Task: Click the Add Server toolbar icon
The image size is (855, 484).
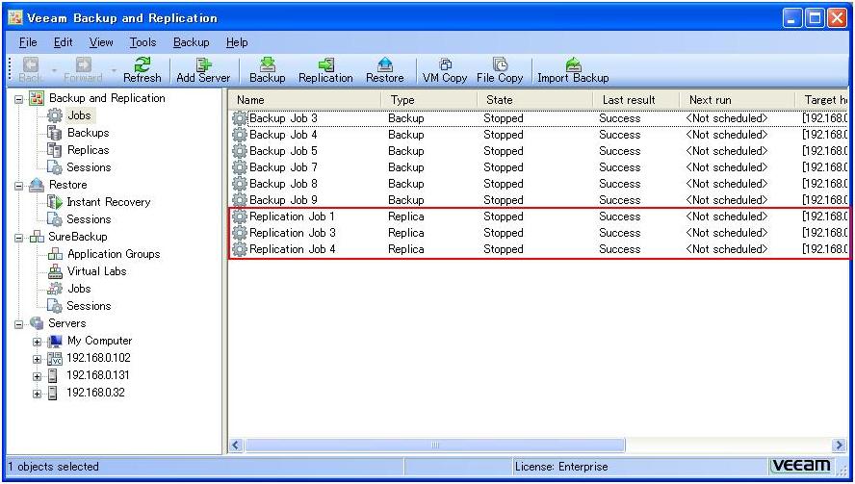Action: [x=203, y=64]
